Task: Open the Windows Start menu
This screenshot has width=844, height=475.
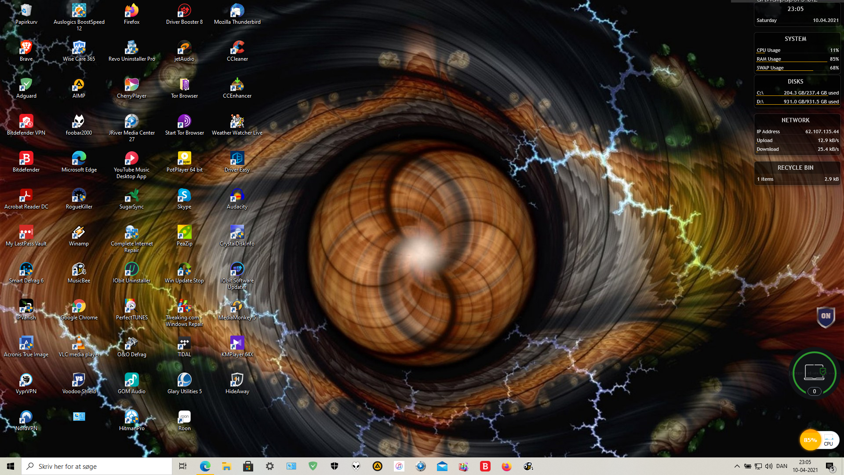Action: tap(11, 466)
